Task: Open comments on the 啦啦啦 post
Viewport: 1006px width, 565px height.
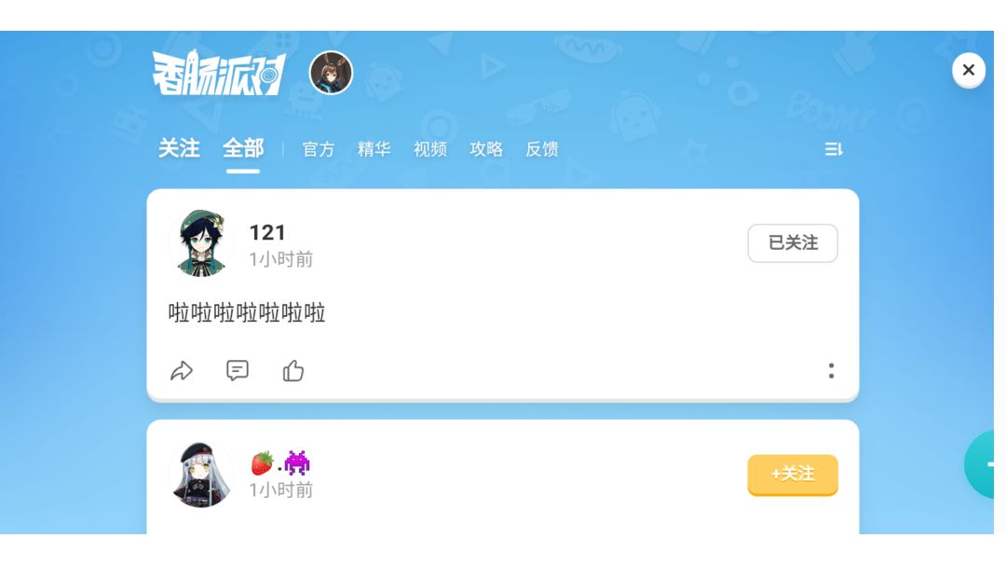Action: click(x=238, y=370)
